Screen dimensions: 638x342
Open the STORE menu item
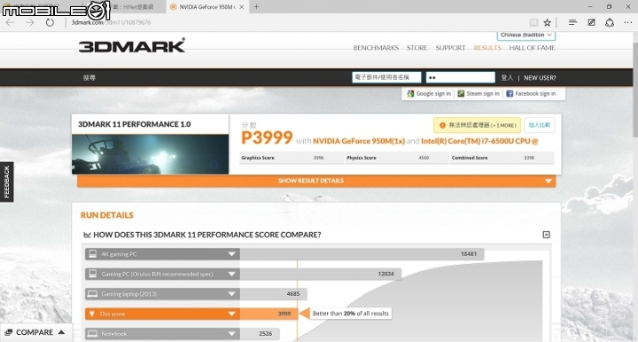point(417,48)
